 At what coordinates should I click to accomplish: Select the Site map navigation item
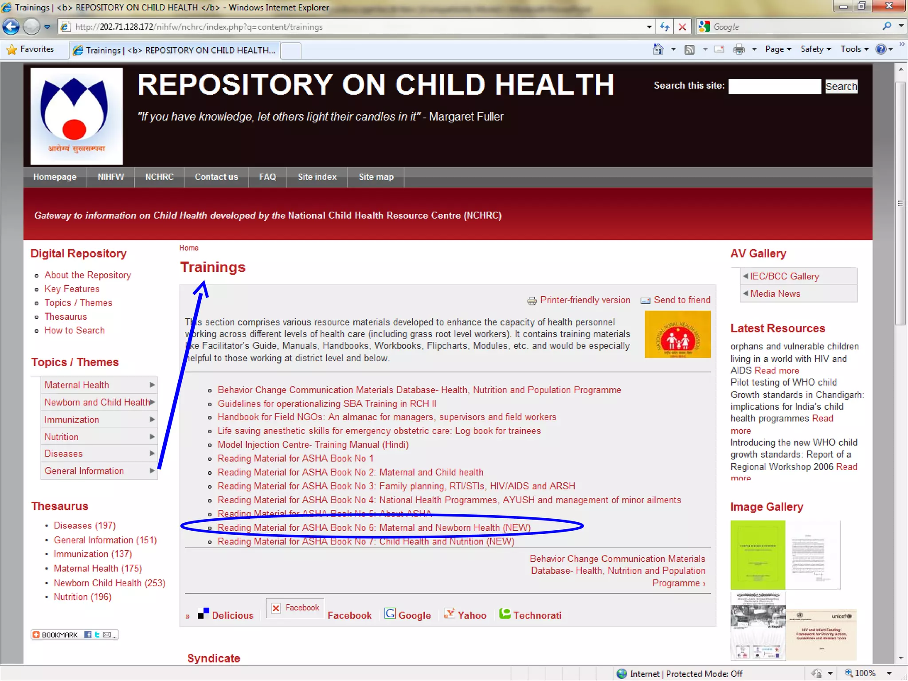(376, 177)
